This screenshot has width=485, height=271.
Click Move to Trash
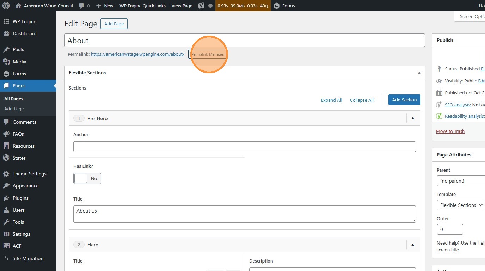tap(450, 131)
